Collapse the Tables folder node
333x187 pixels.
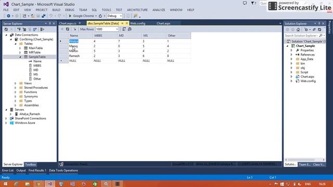(16, 44)
